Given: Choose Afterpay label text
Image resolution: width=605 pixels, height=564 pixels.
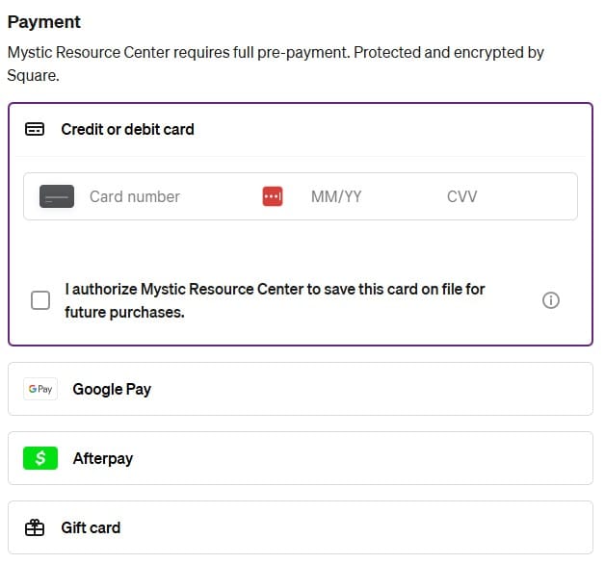Looking at the screenshot, I should click(x=103, y=458).
